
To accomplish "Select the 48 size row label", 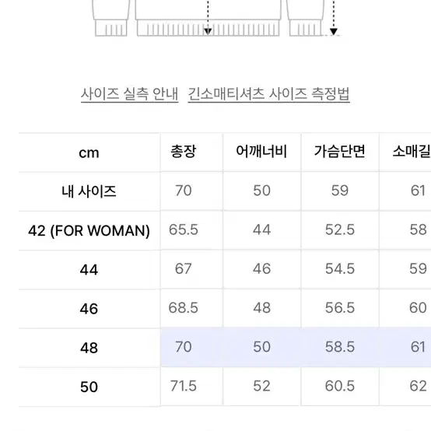I will click(89, 348).
